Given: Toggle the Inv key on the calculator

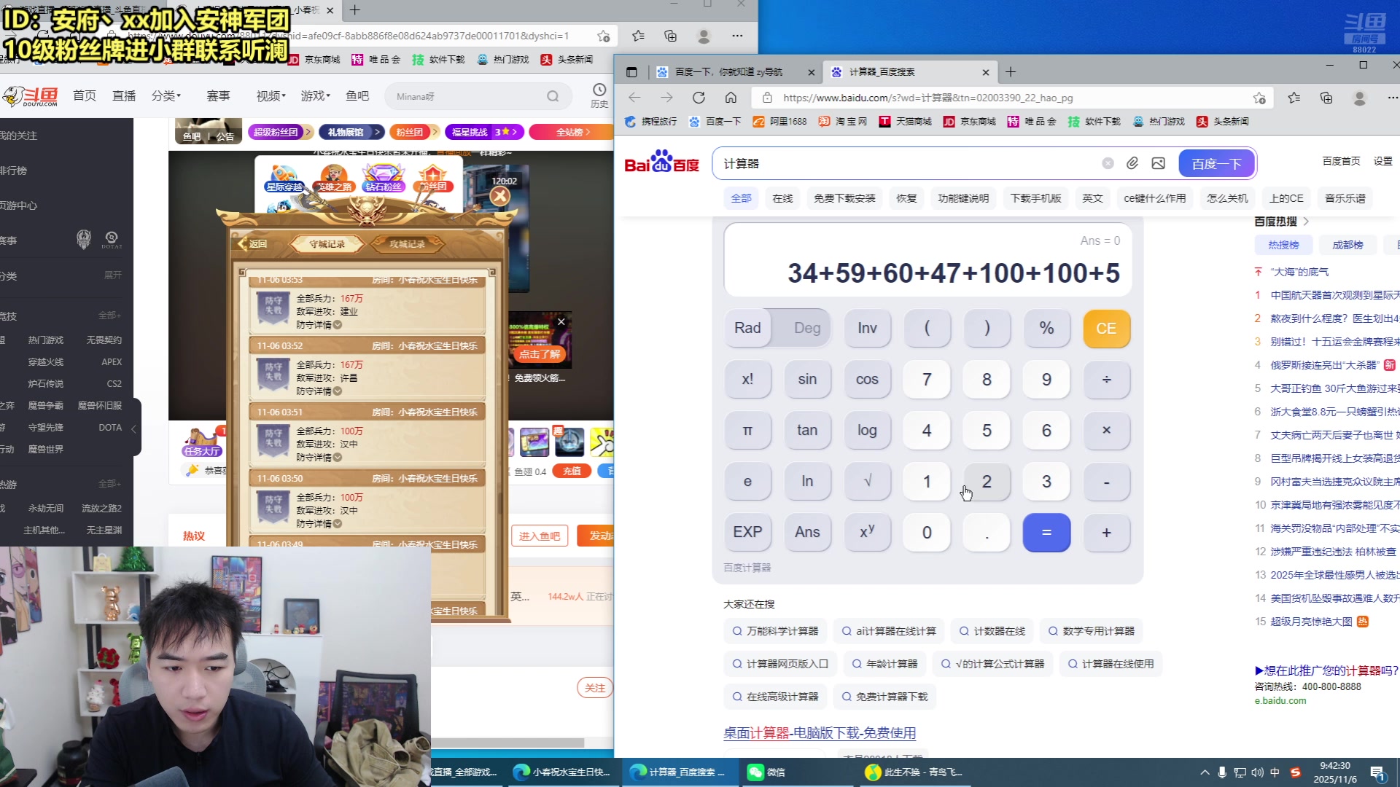Looking at the screenshot, I should pyautogui.click(x=867, y=328).
